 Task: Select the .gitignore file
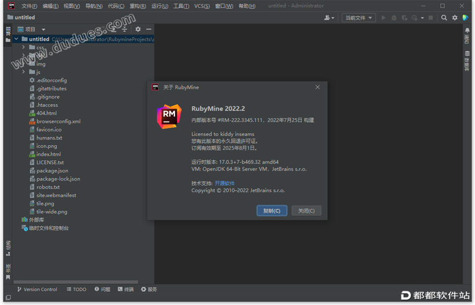click(x=45, y=97)
